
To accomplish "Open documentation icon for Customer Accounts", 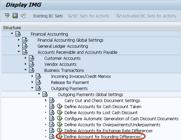I will (x=32, y=58).
